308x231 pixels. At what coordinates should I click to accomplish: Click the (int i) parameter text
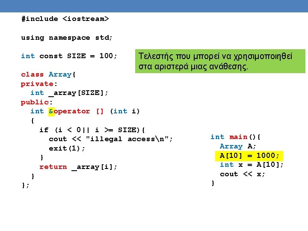[x=124, y=111]
